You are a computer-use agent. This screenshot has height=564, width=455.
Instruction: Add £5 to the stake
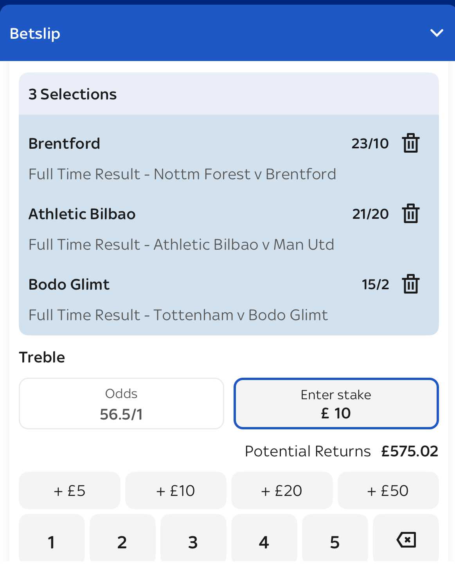pyautogui.click(x=70, y=490)
